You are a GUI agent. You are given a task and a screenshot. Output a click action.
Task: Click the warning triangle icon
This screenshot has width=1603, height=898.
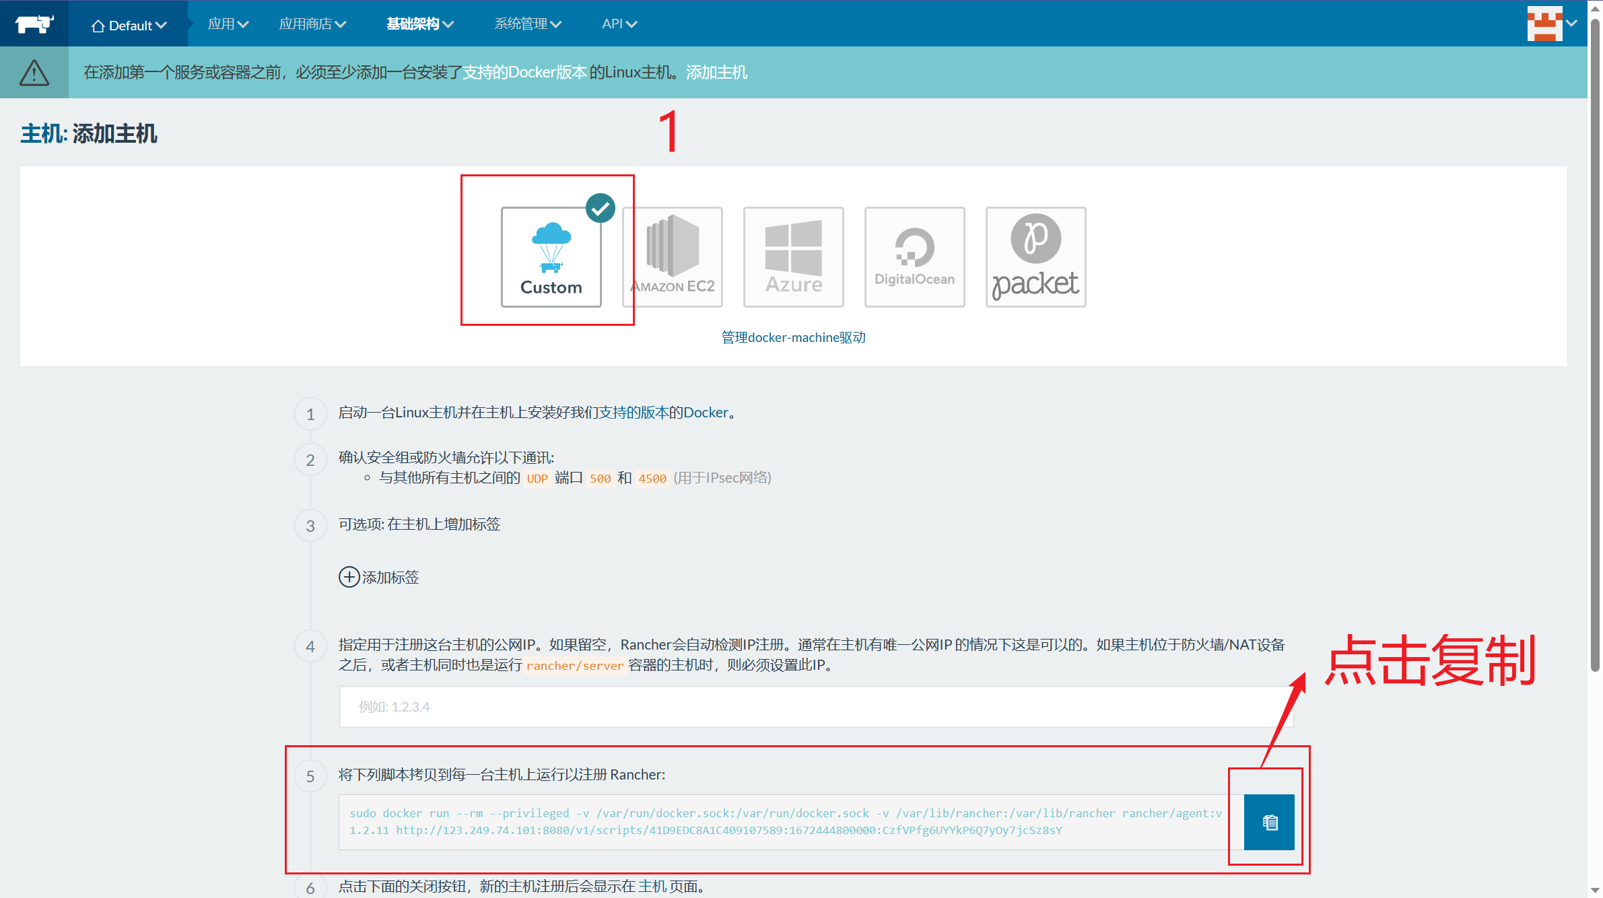34,72
